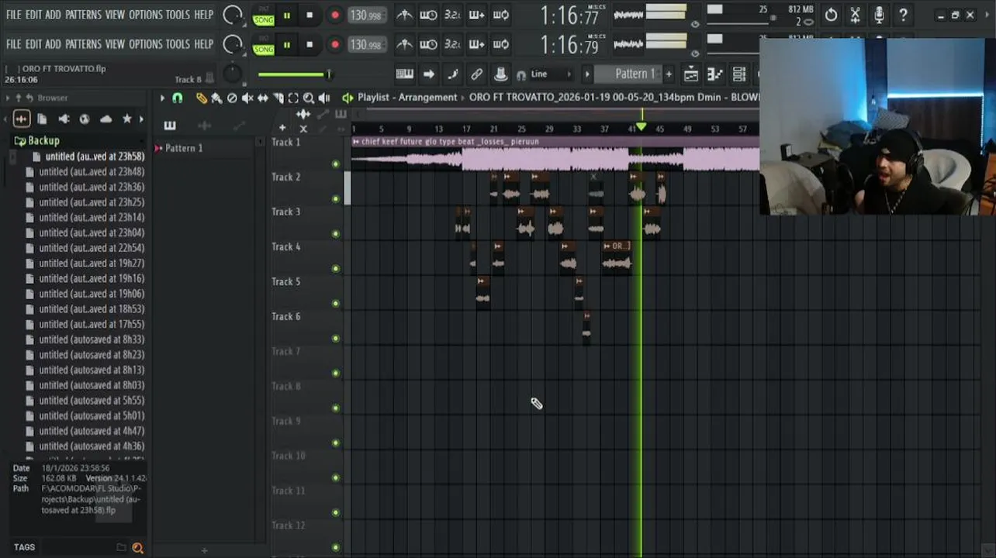The height and width of the screenshot is (558, 996).
Task: Click the question mark help icon
Action: click(903, 15)
